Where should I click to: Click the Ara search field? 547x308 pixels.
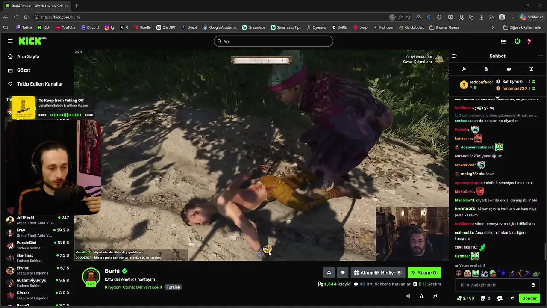coord(273,41)
